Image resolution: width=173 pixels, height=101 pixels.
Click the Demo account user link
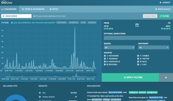click(163, 9)
